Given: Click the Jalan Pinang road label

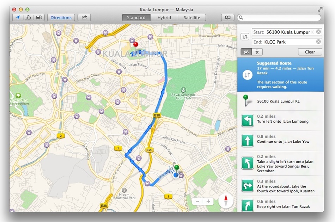Looking at the screenshot, I should click(138, 66).
